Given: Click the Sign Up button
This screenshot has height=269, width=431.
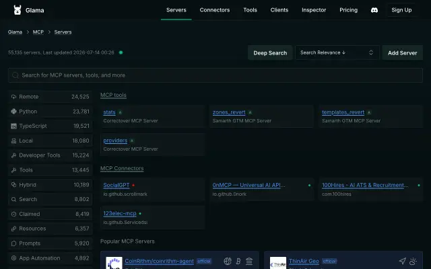Looking at the screenshot, I should [401, 10].
